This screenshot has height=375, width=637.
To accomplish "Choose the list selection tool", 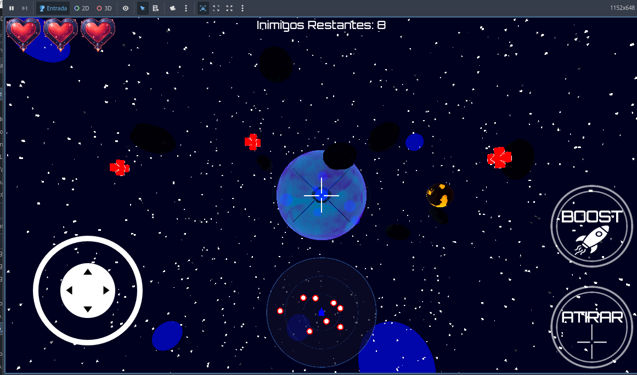I will [x=156, y=8].
